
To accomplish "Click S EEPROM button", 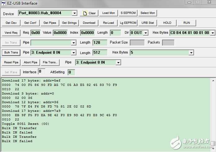I will pyautogui.click(x=128, y=13).
